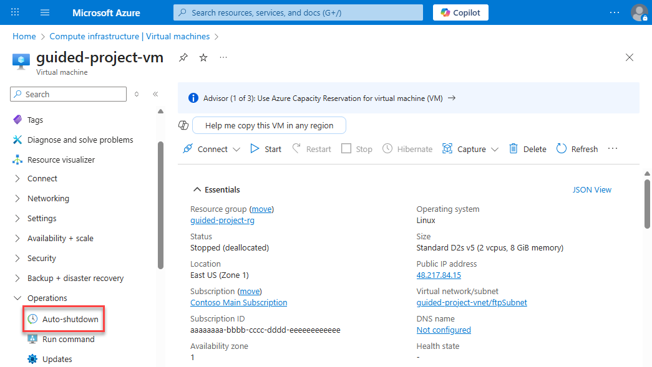
Task: Open Resource visualizer
Action: [61, 160]
